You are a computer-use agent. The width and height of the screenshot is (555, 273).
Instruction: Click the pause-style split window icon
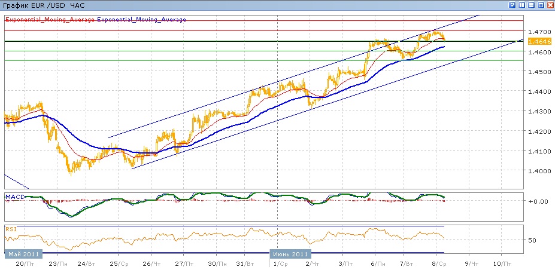522,5
